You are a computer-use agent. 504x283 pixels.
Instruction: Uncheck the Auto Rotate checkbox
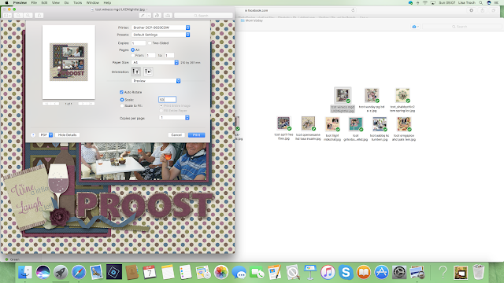(121, 92)
